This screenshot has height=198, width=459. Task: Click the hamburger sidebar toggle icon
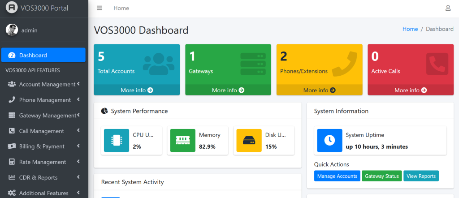(x=100, y=8)
